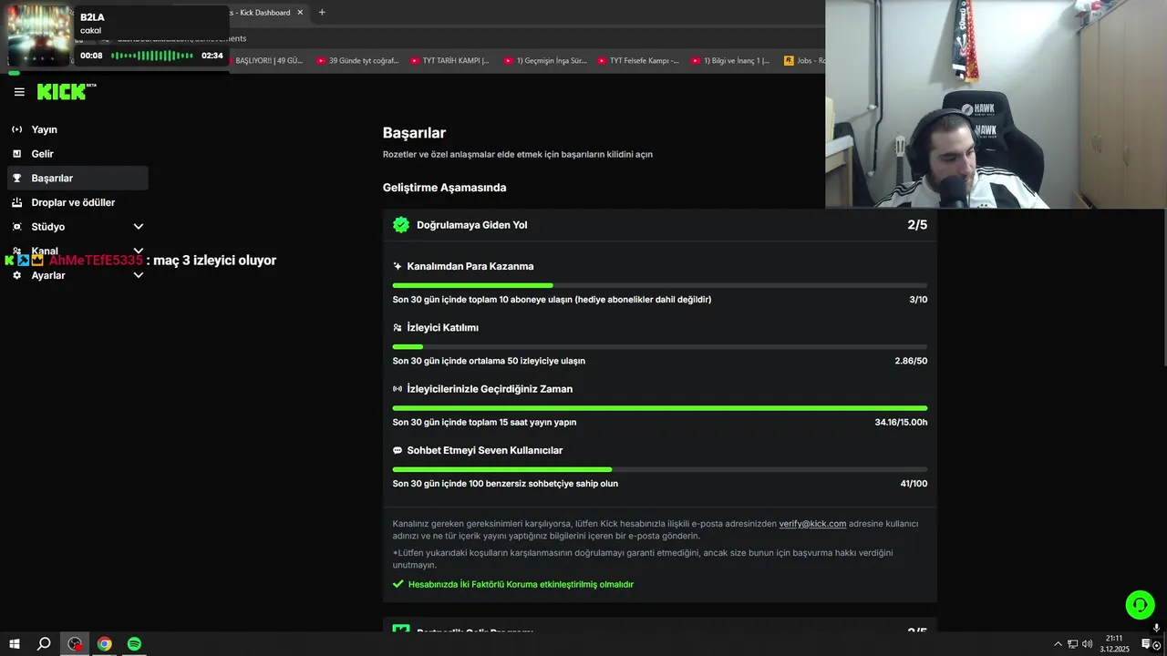Click the B2LA song waveform seek bar
This screenshot has height=656, width=1167.
point(152,56)
